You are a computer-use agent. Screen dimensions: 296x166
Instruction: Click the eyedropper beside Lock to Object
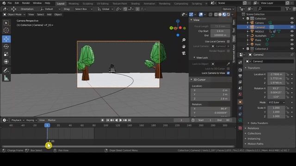228,64
